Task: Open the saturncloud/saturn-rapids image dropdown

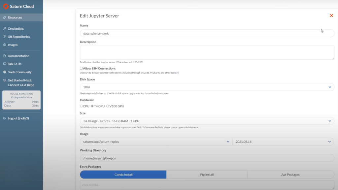Action: [x=156, y=142]
